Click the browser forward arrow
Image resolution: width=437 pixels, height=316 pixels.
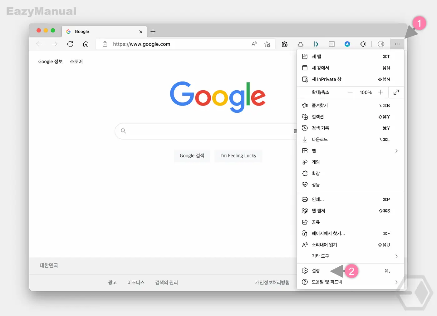pyautogui.click(x=55, y=44)
